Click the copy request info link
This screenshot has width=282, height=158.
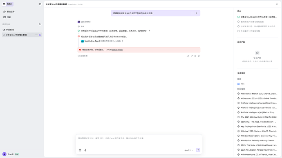tap(117, 50)
